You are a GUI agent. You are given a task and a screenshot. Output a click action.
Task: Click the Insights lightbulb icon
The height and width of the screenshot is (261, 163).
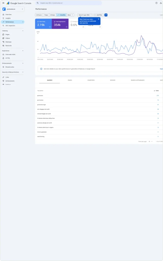pyautogui.click(x=3, y=18)
